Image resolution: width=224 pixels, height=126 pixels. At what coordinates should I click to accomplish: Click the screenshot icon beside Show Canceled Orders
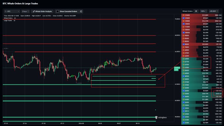[x=81, y=11]
